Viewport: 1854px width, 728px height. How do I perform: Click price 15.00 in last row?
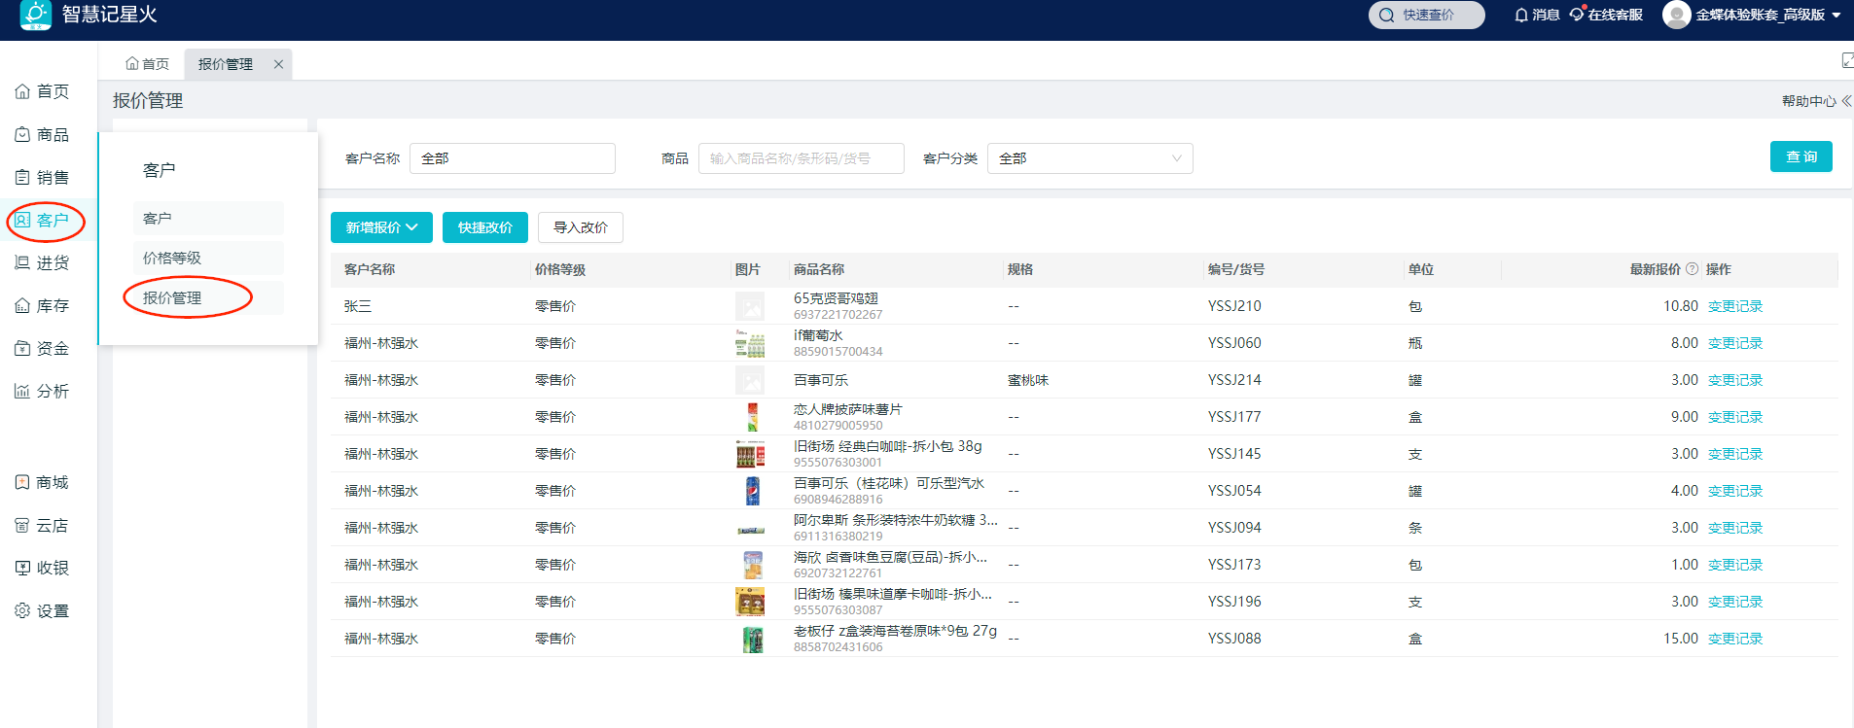[x=1681, y=639]
